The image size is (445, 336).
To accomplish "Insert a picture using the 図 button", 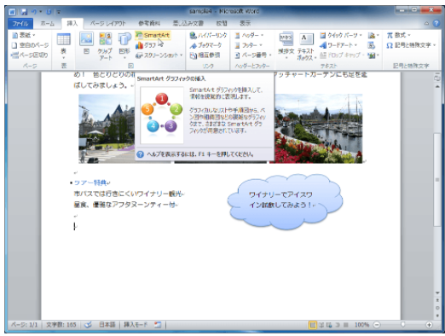I will (86, 43).
